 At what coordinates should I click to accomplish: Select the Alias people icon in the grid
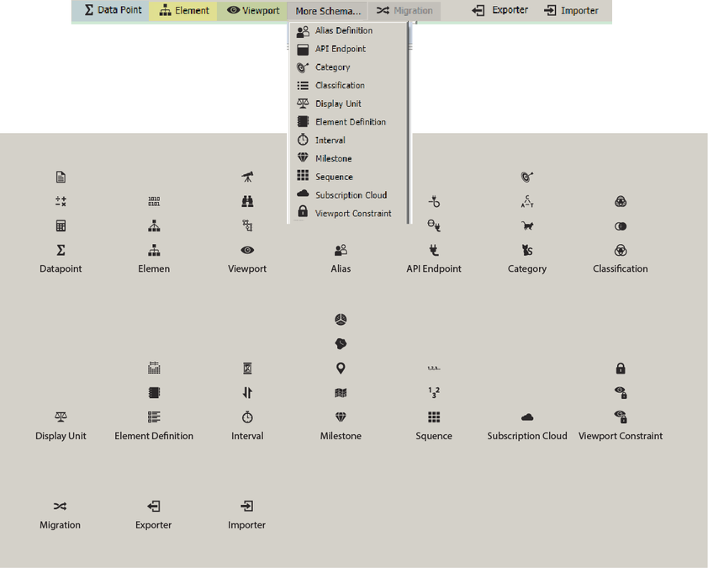tap(341, 250)
